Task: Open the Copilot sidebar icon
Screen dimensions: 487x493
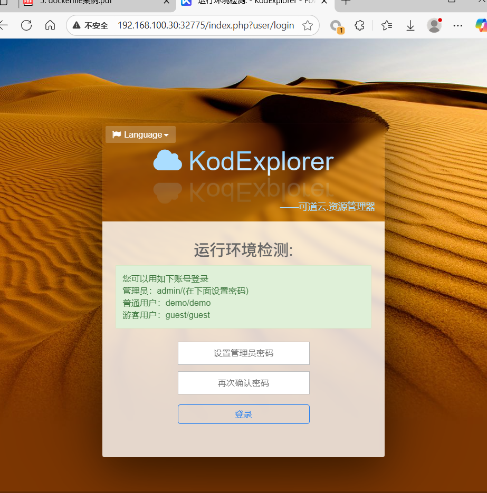Action: click(x=481, y=25)
